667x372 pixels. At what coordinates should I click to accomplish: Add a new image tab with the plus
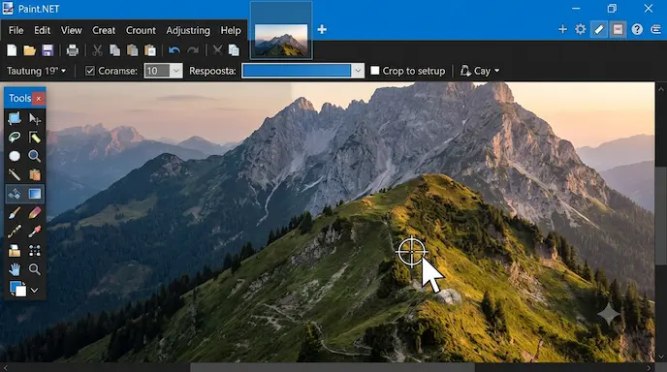322,29
